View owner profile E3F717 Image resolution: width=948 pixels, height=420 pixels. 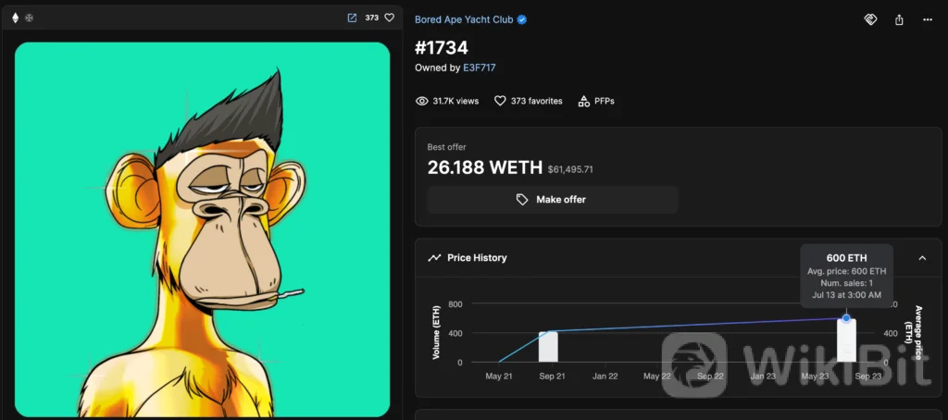[480, 68]
